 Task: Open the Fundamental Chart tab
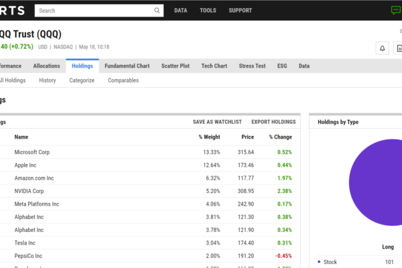127,66
